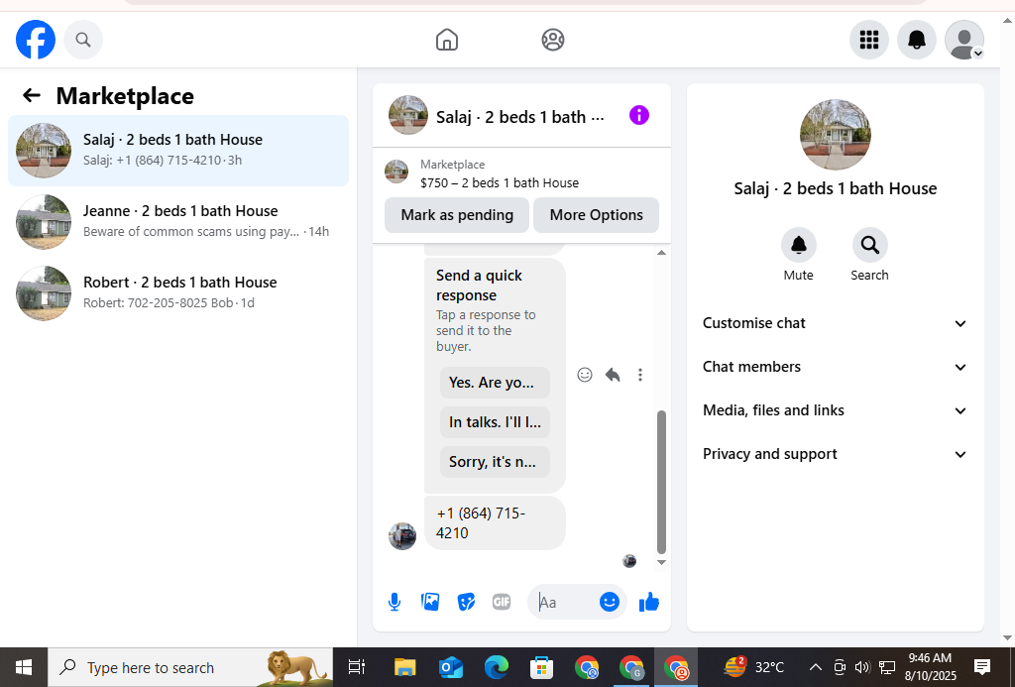Open Microsoft Store from taskbar

pyautogui.click(x=541, y=667)
